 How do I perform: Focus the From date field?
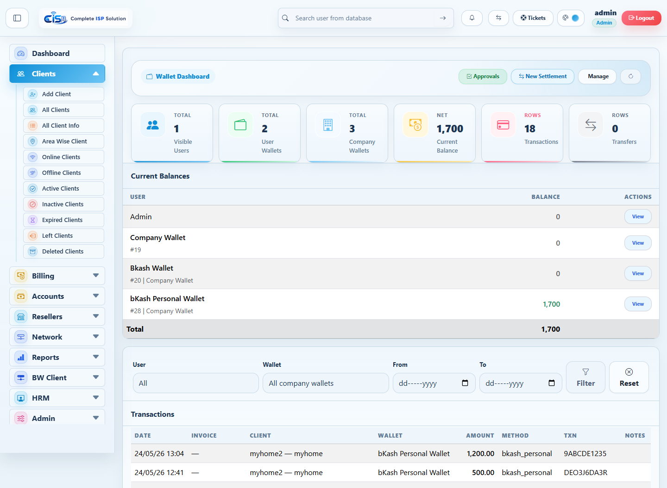[x=434, y=383]
